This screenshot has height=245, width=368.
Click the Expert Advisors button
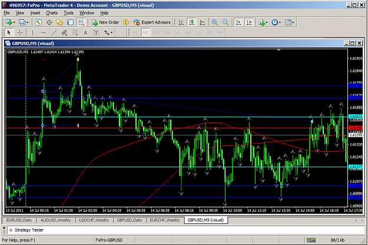(x=151, y=22)
